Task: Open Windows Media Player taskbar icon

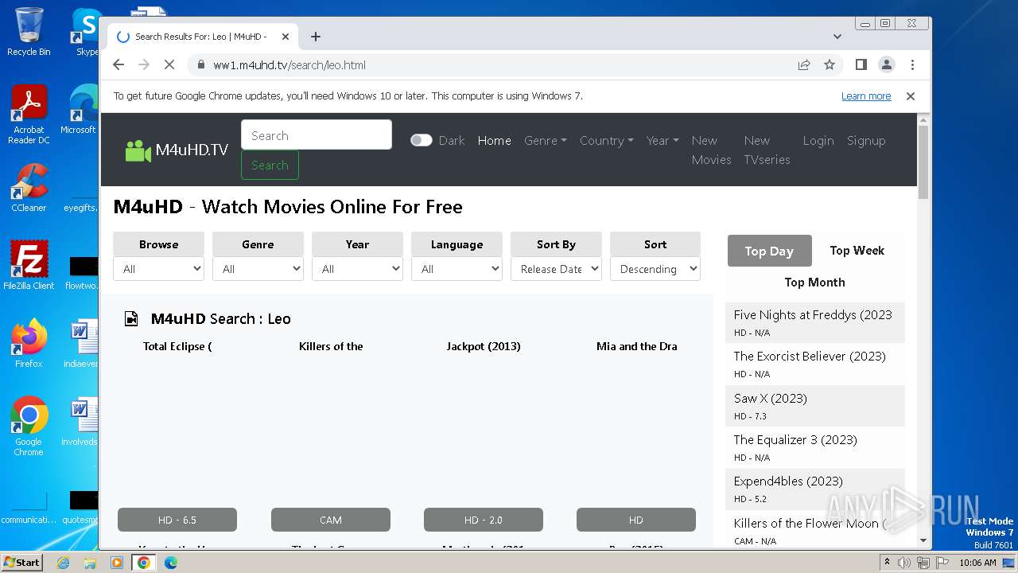Action: 117,563
